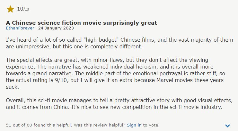
Task: Click the 10/10 rating score
Action: [23, 9]
